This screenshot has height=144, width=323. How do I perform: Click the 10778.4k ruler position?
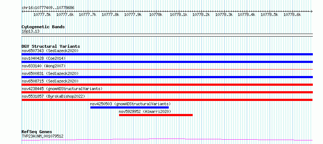[x=246, y=14]
